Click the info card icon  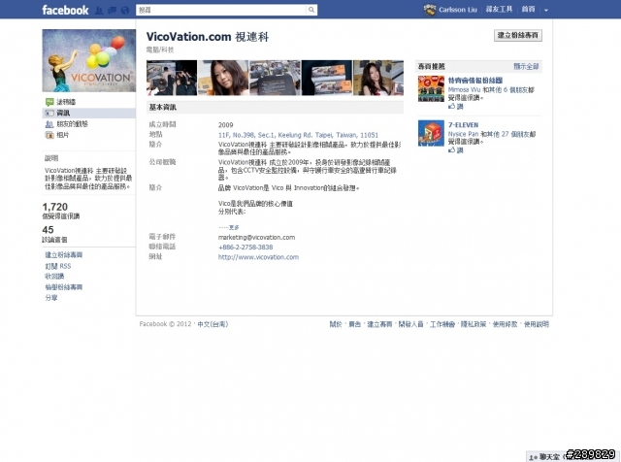tap(49, 113)
